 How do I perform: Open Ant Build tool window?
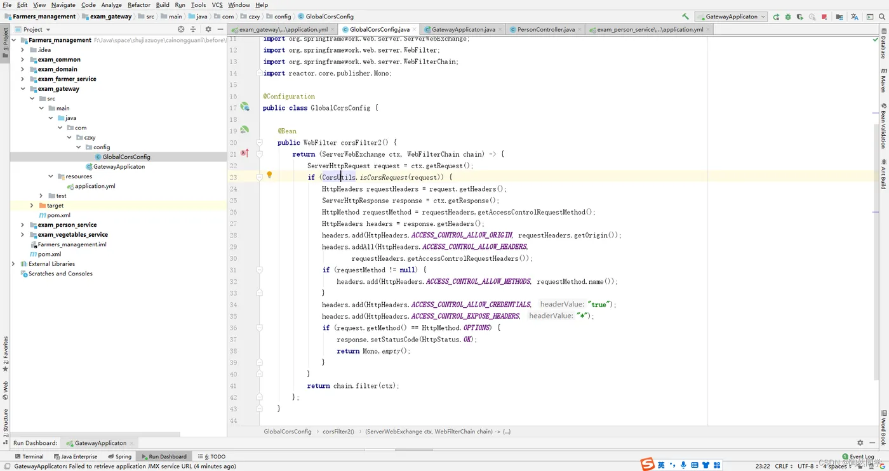[x=883, y=173]
